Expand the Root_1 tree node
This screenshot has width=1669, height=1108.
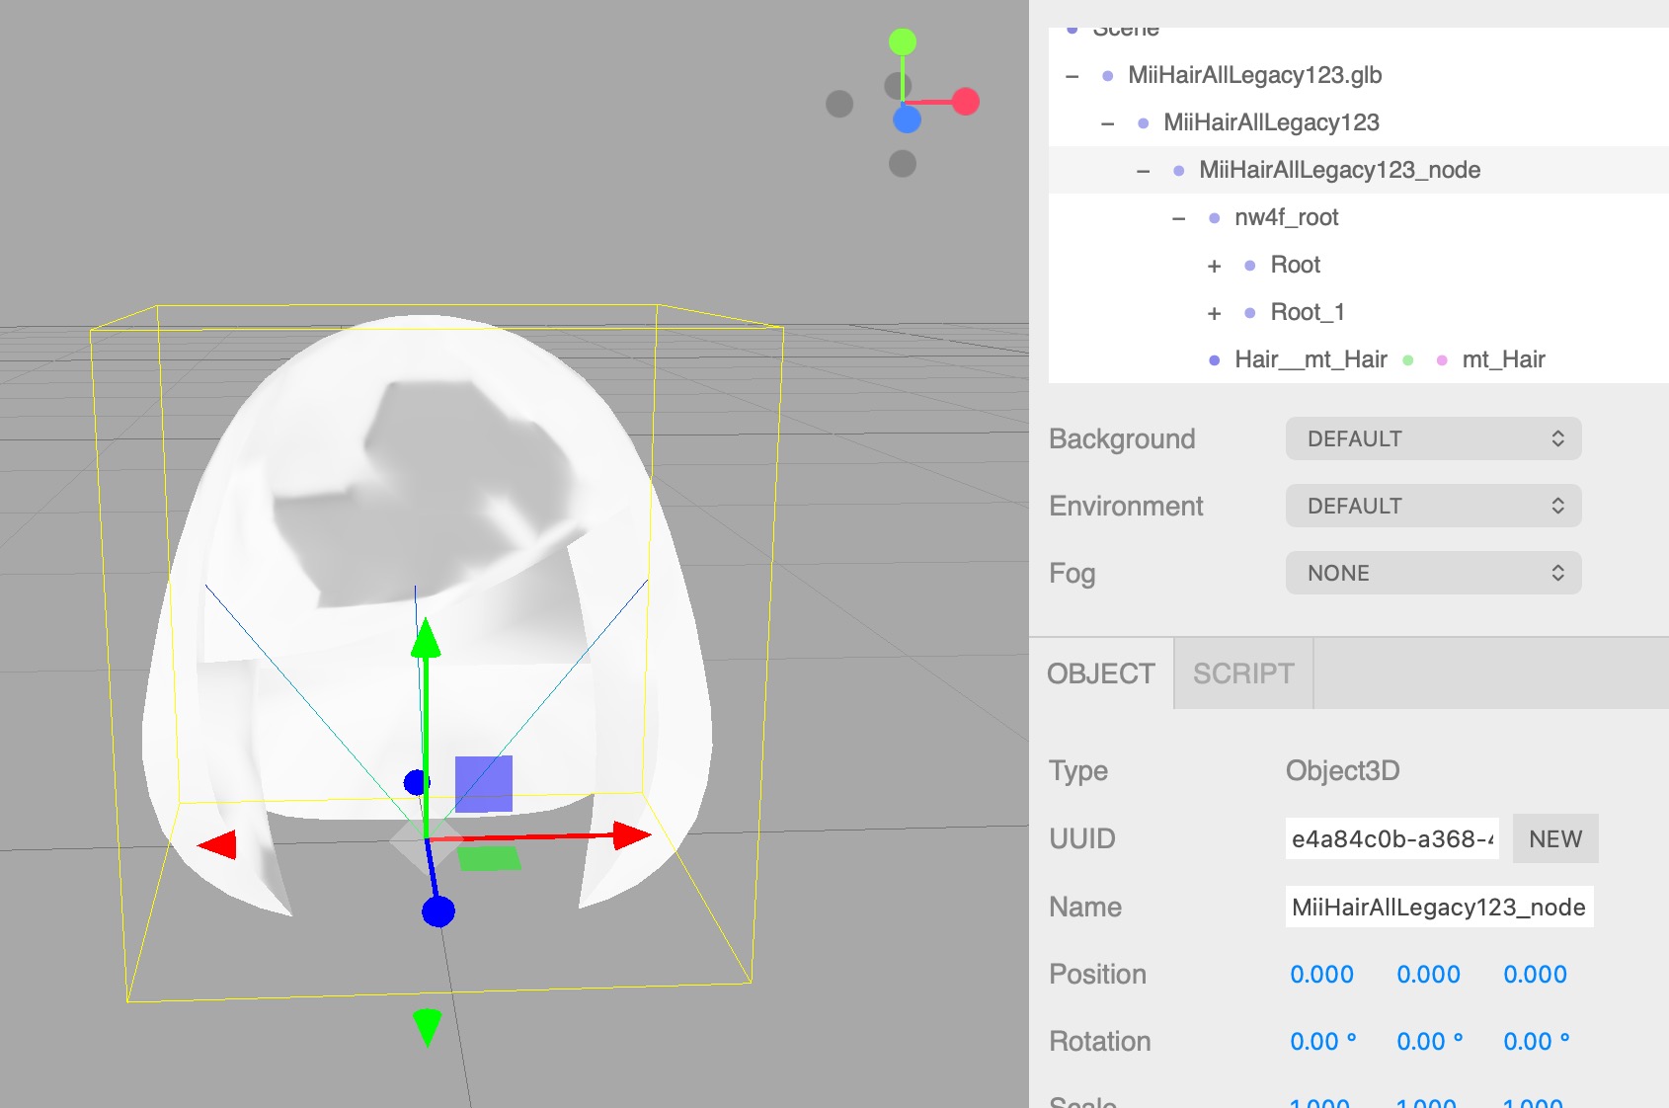1214,313
